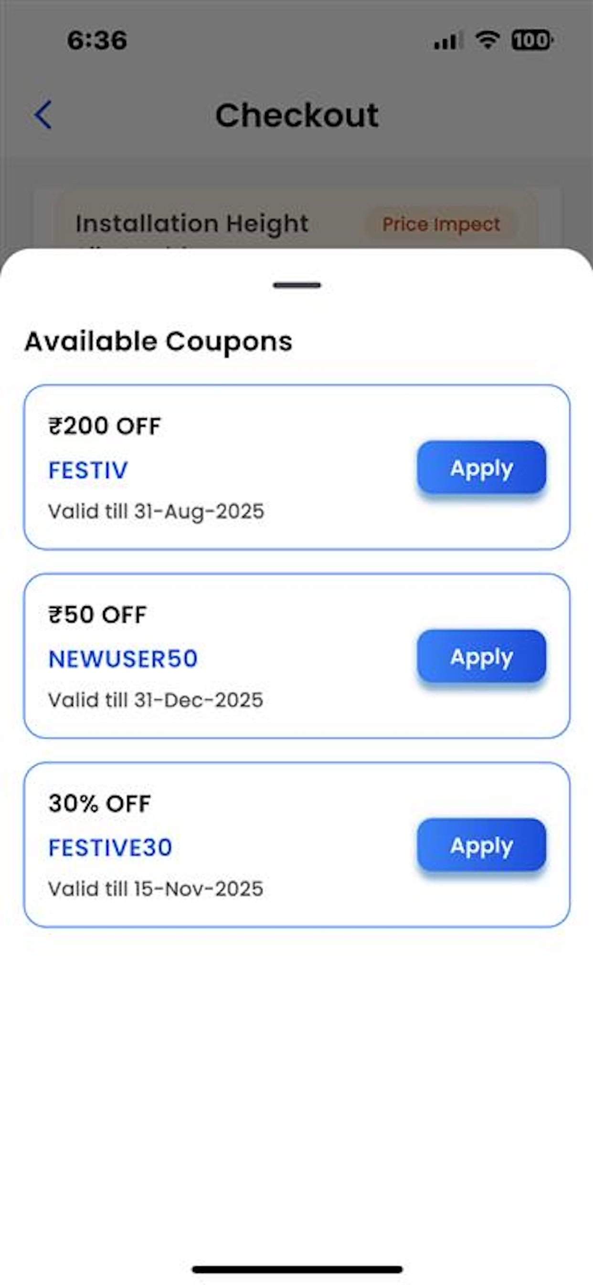The image size is (593, 1285).
Task: Tap the home indicator bar
Action: [297, 1270]
